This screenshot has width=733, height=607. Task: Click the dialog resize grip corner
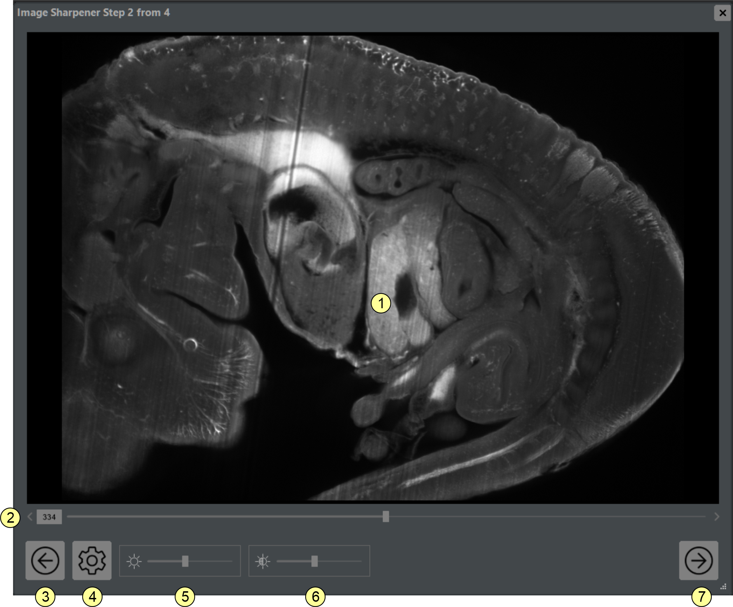[723, 587]
